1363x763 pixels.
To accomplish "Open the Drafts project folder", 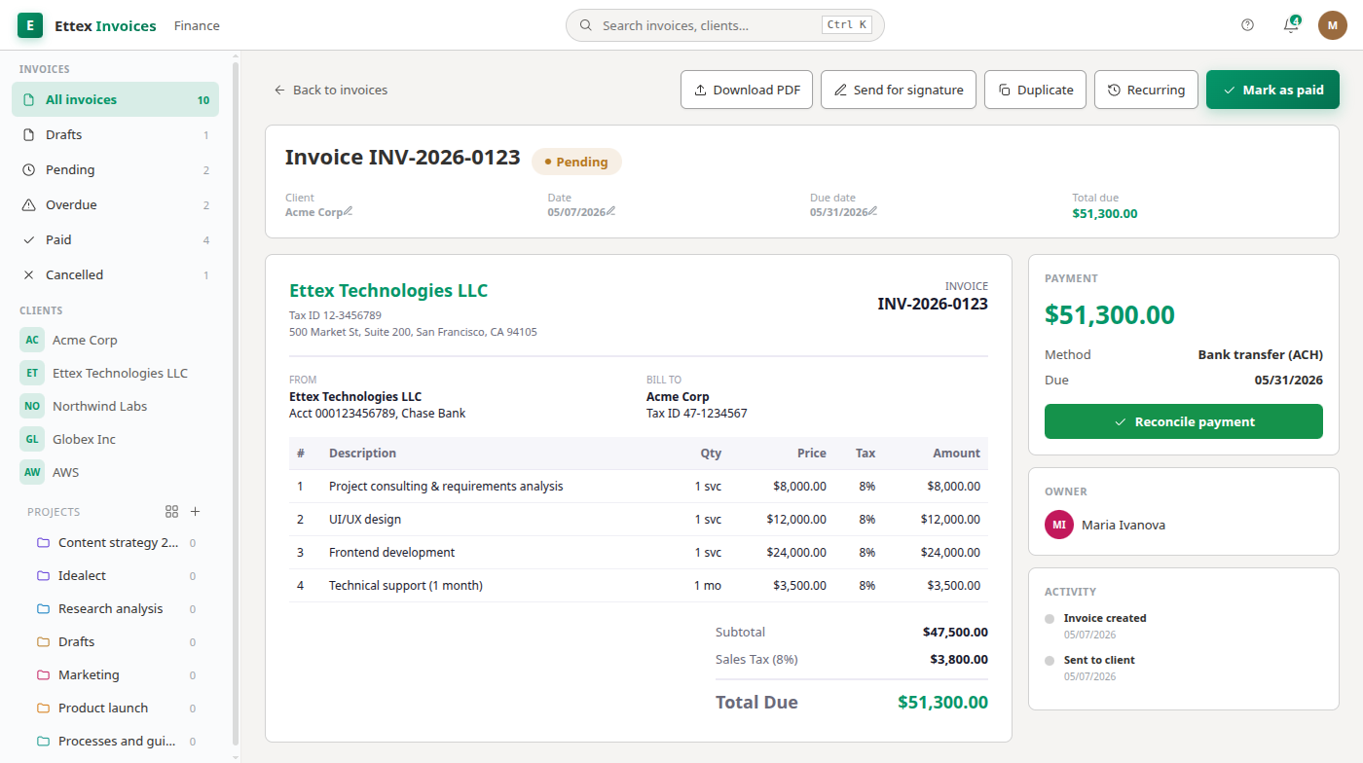I will (x=115, y=641).
